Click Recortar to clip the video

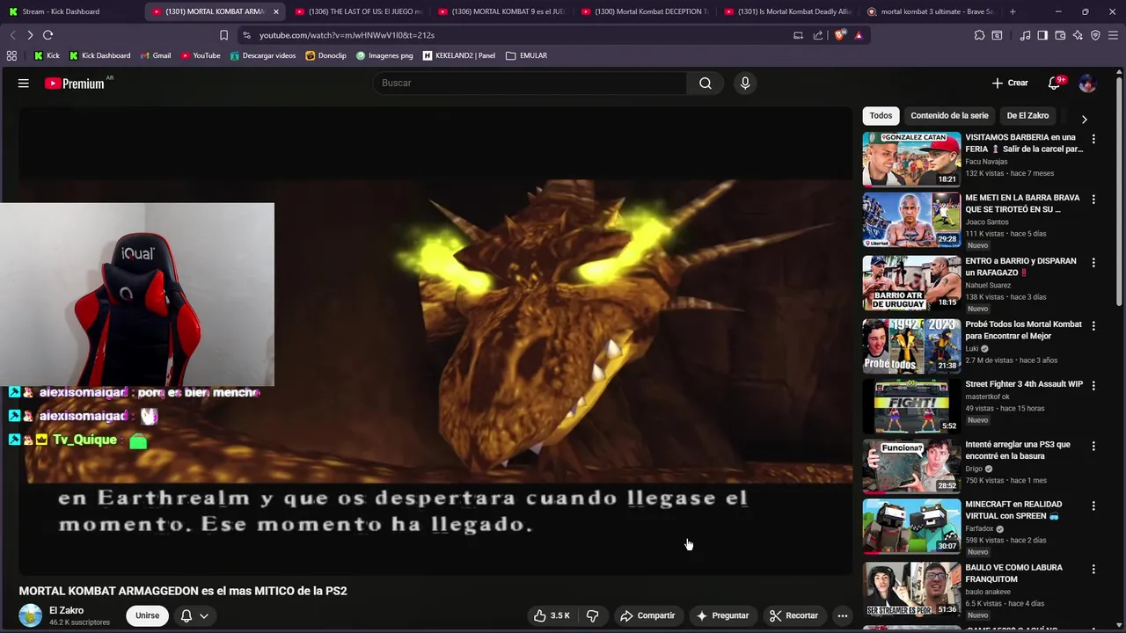pos(793,615)
